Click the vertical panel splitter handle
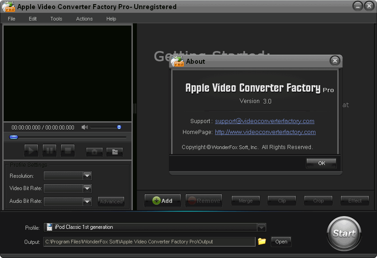 pyautogui.click(x=135, y=108)
